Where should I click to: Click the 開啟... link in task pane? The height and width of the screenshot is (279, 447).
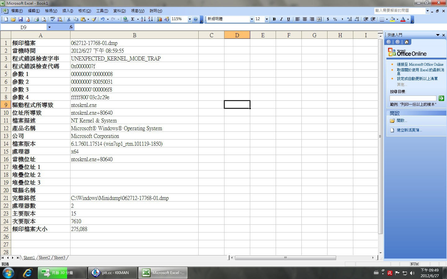point(402,121)
